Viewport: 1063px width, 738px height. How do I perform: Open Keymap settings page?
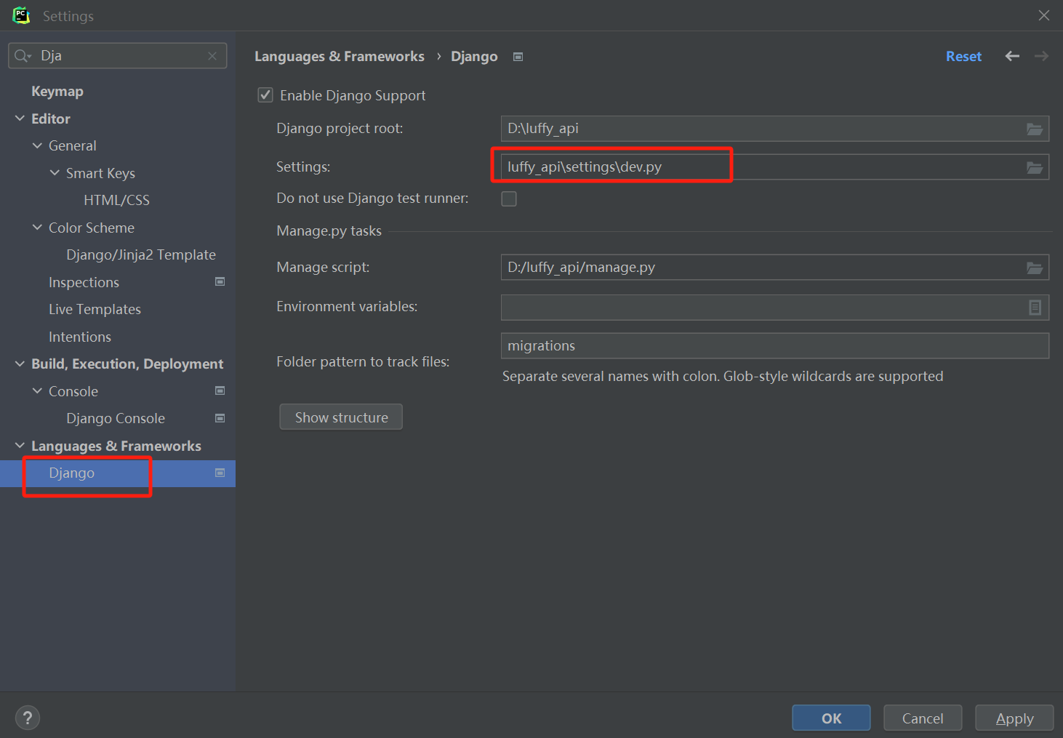(57, 91)
